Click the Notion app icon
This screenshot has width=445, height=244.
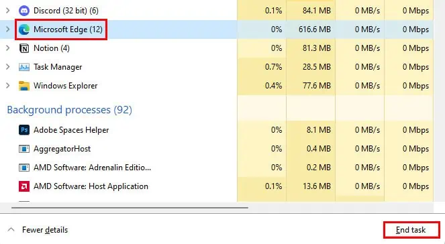tap(24, 48)
